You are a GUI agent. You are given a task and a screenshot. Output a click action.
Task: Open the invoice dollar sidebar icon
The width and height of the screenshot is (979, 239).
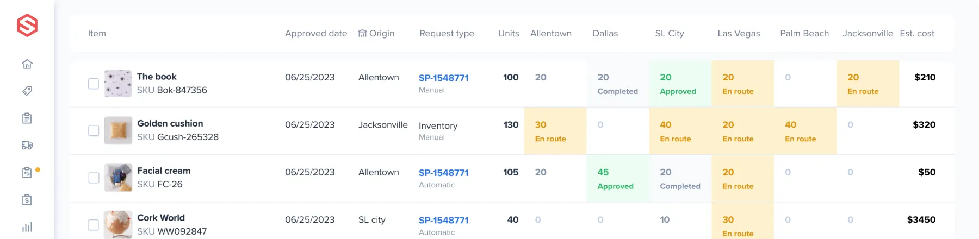coord(27,199)
